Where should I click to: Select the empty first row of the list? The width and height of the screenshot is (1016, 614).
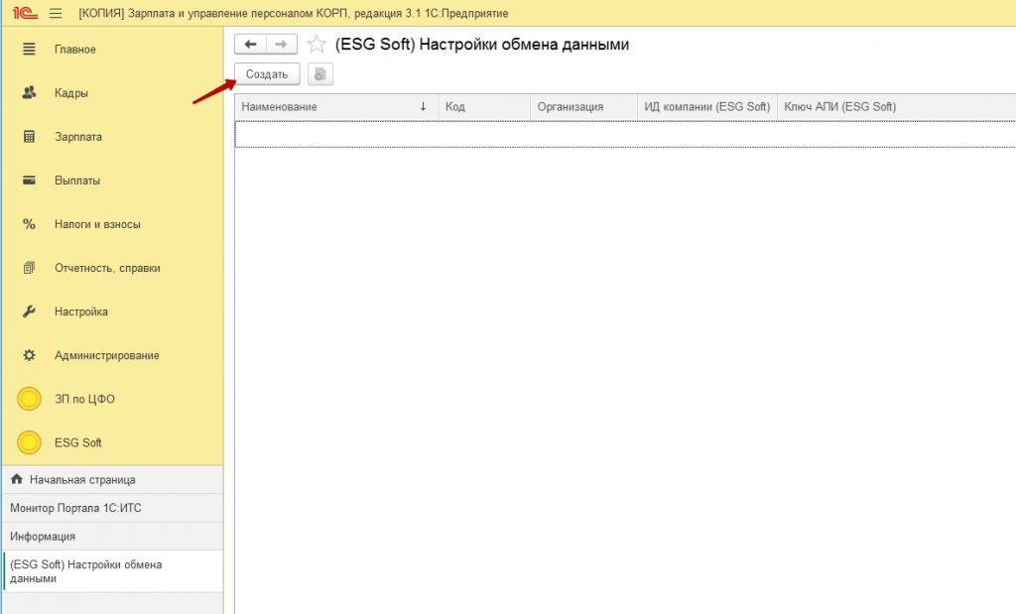625,134
